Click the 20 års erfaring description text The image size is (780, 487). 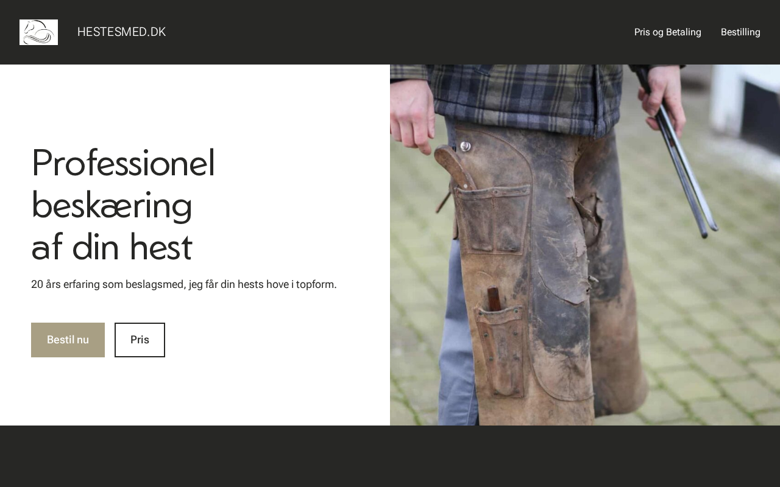pos(184,284)
